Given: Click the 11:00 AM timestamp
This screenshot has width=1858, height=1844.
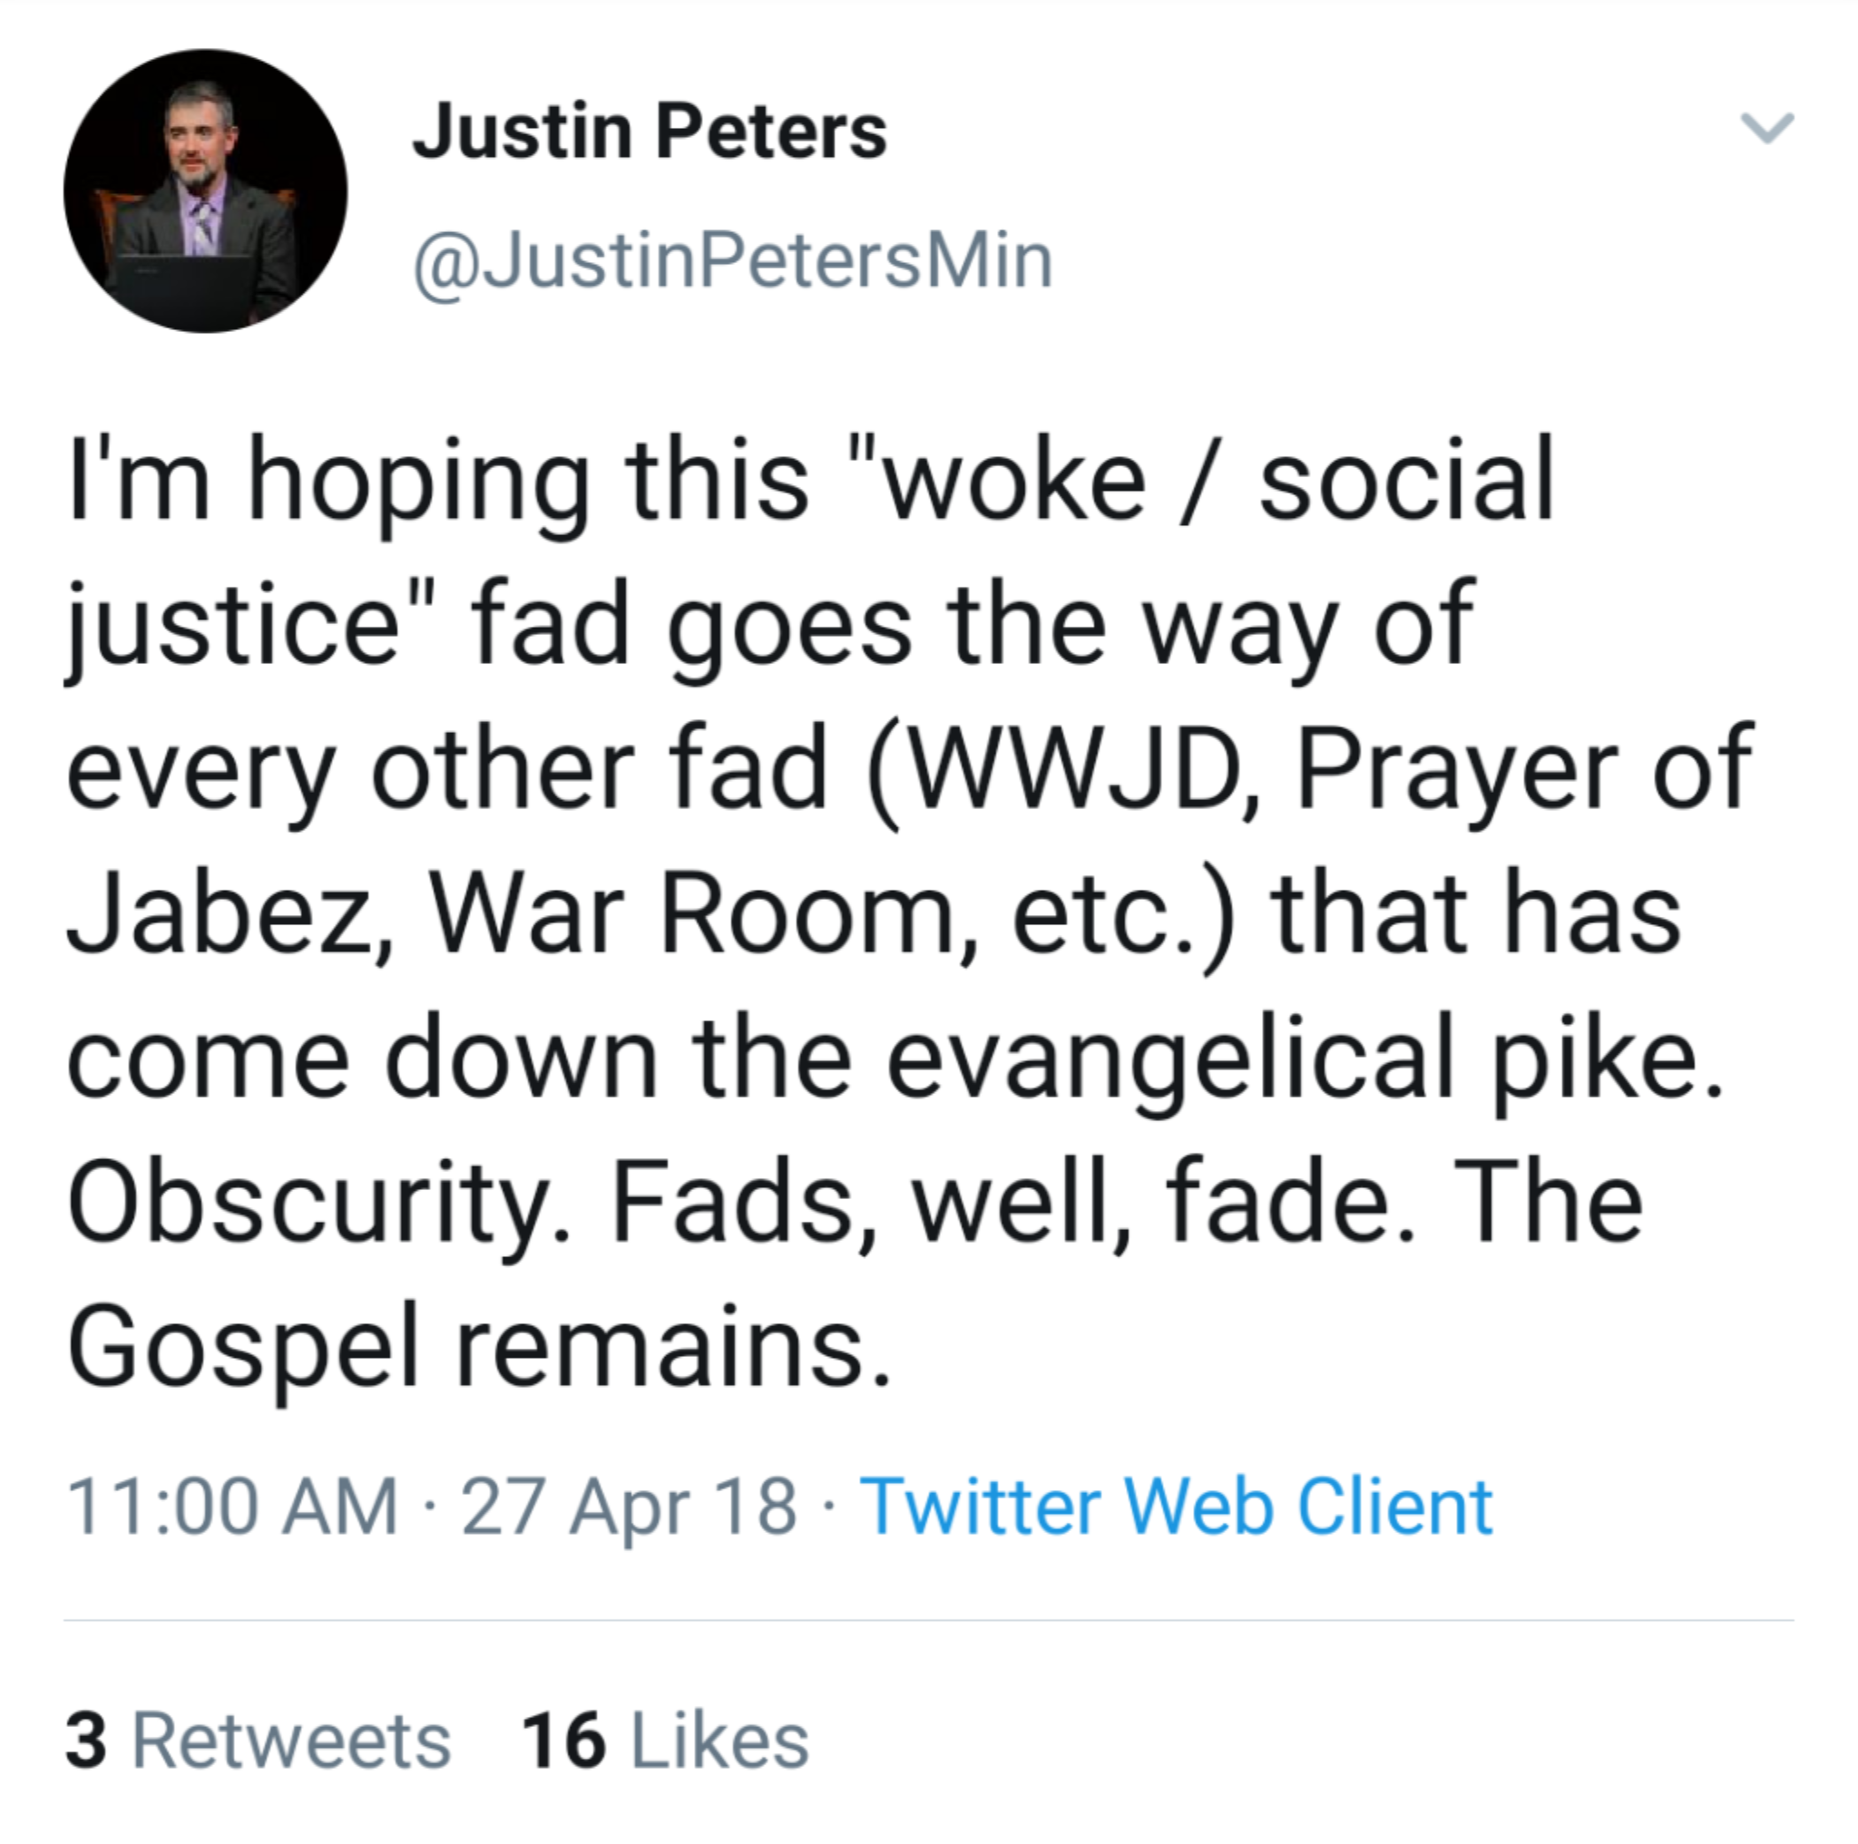Looking at the screenshot, I should [231, 1506].
